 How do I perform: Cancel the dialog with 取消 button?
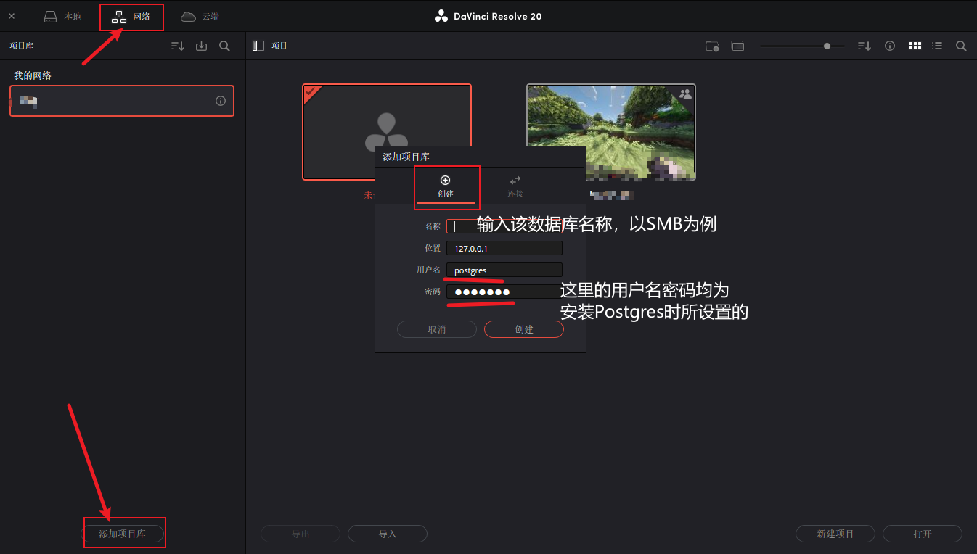(x=437, y=329)
